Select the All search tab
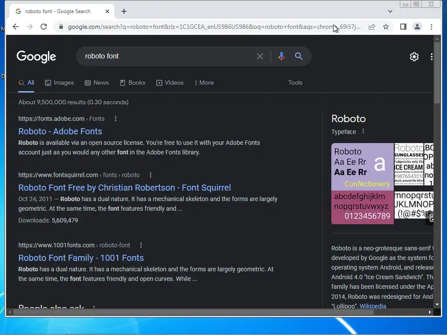 (26, 83)
